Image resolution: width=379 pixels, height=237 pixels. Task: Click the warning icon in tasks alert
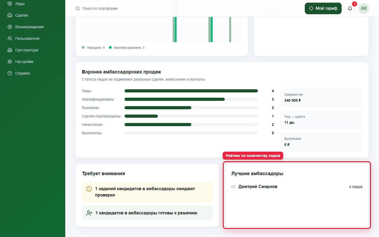[x=89, y=189]
